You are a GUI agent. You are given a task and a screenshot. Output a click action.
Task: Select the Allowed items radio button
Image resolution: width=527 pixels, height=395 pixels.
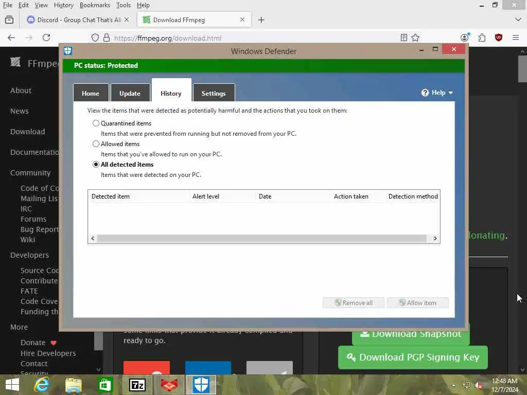tap(96, 144)
